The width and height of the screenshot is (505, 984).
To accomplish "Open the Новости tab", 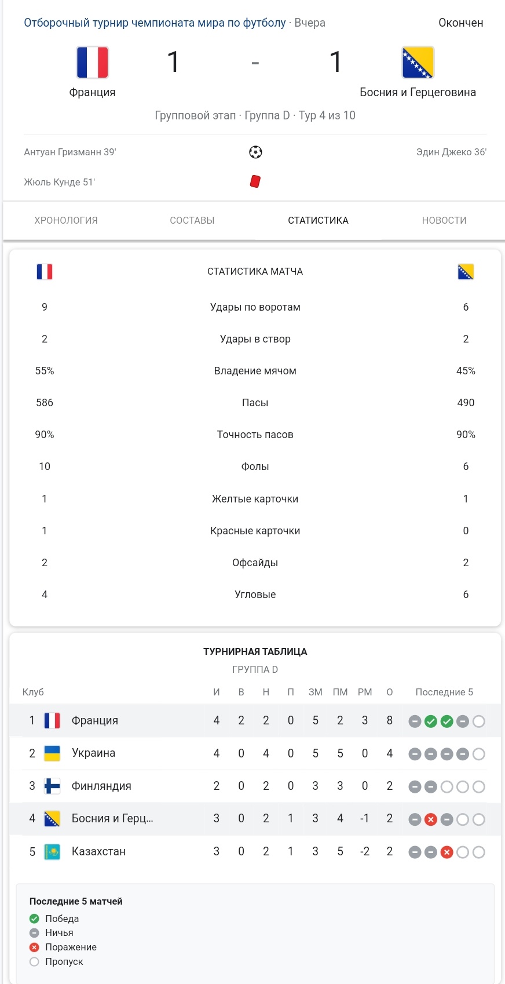I will [x=444, y=220].
